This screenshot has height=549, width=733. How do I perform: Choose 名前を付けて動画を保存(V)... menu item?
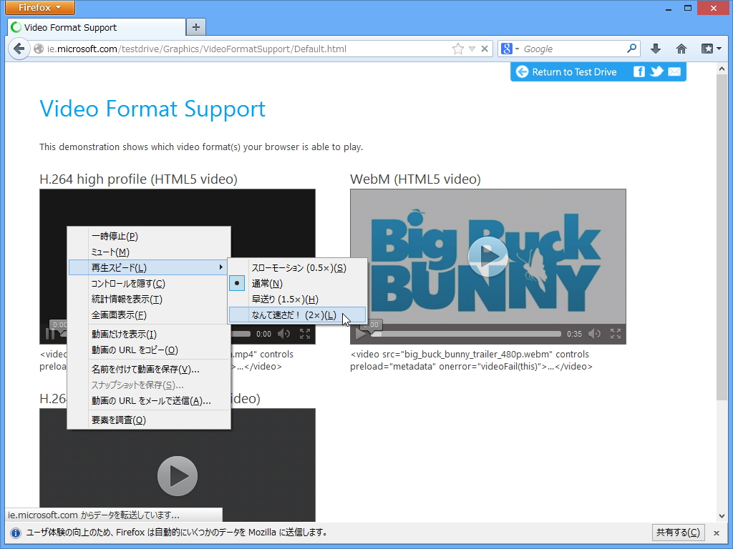point(149,370)
